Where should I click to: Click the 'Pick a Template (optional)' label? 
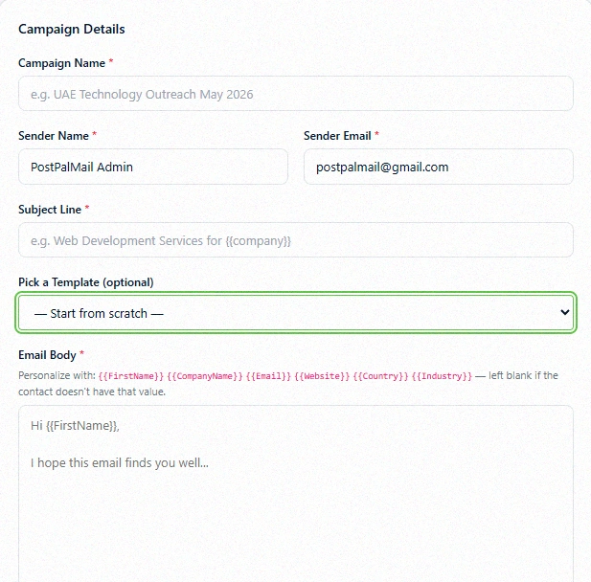[x=86, y=282]
